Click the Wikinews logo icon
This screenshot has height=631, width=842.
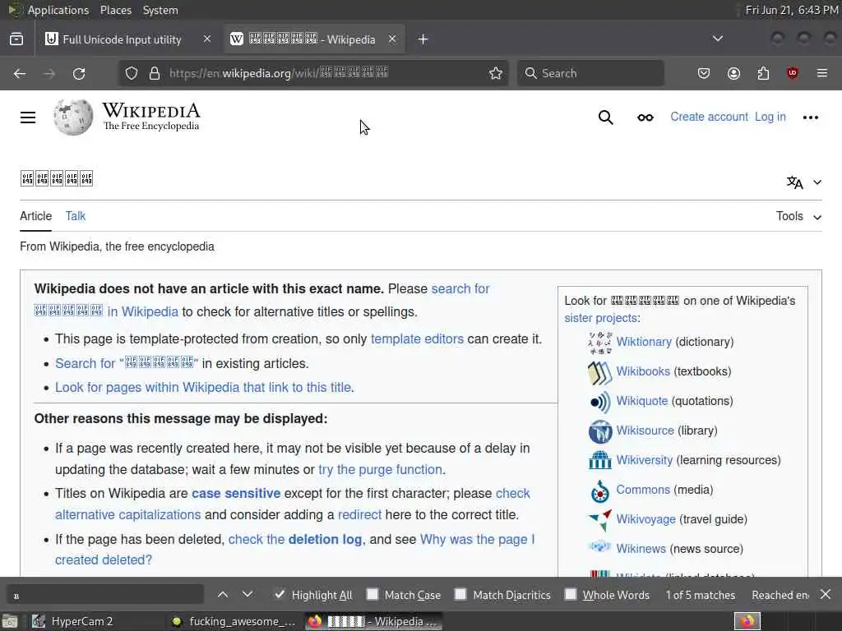[600, 547]
